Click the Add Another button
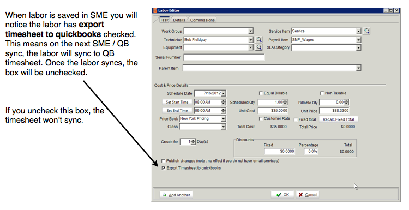 [x=176, y=195]
